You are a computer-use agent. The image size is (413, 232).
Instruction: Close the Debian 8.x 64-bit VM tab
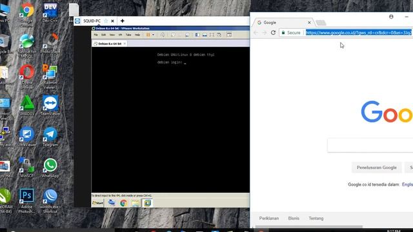(x=125, y=44)
